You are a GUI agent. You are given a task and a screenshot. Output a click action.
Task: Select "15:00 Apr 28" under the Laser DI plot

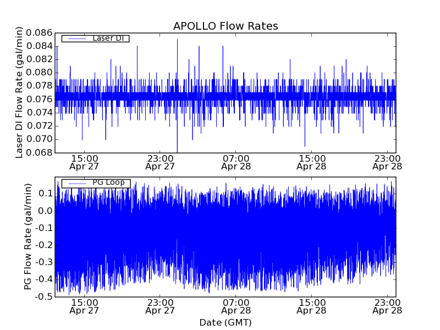311,162
